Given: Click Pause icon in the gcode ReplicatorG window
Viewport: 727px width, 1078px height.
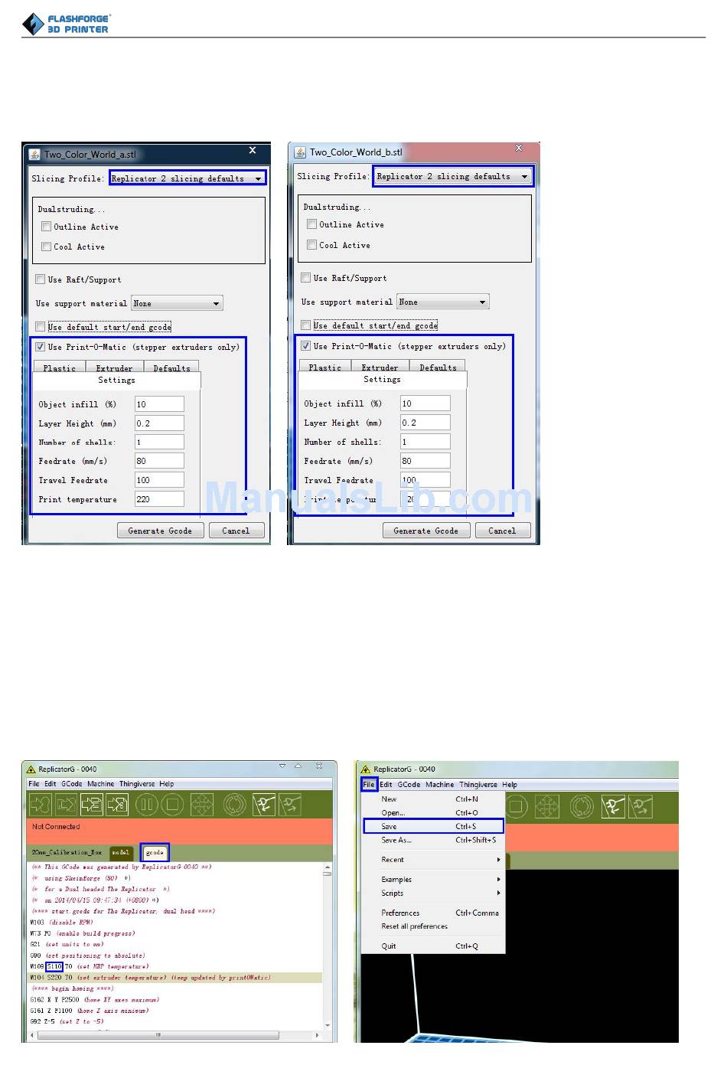Looking at the screenshot, I should [147, 805].
